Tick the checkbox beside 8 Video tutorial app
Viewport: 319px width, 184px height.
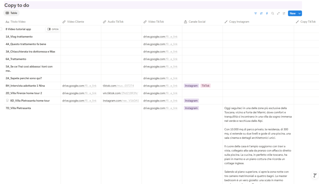1,29
